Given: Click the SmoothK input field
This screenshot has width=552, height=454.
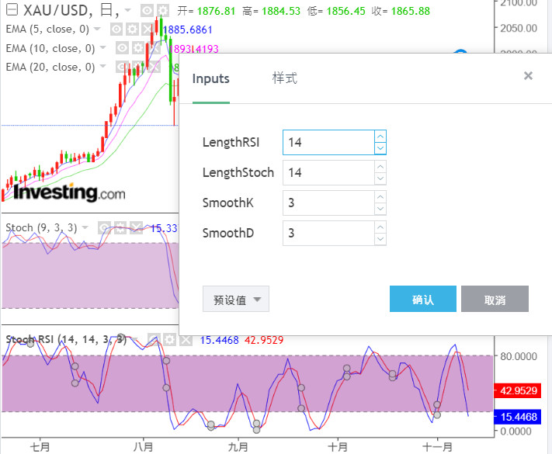Looking at the screenshot, I should click(328, 203).
